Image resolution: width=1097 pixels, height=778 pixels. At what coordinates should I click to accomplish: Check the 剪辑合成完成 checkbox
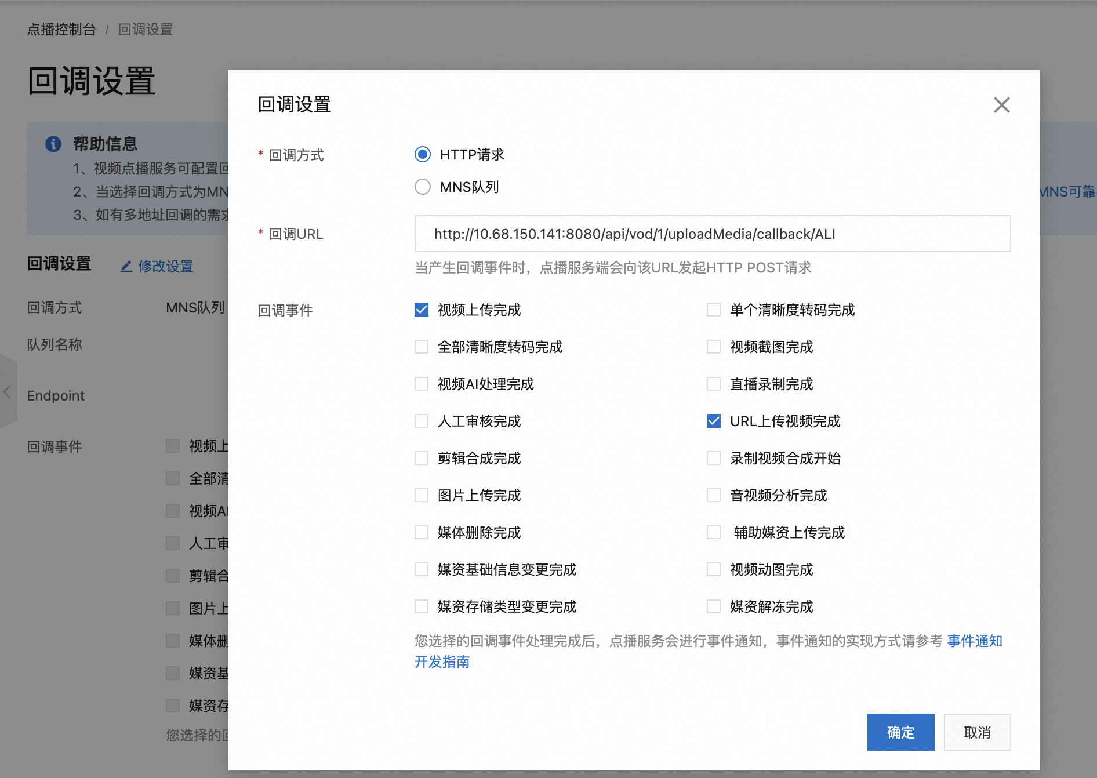[422, 458]
